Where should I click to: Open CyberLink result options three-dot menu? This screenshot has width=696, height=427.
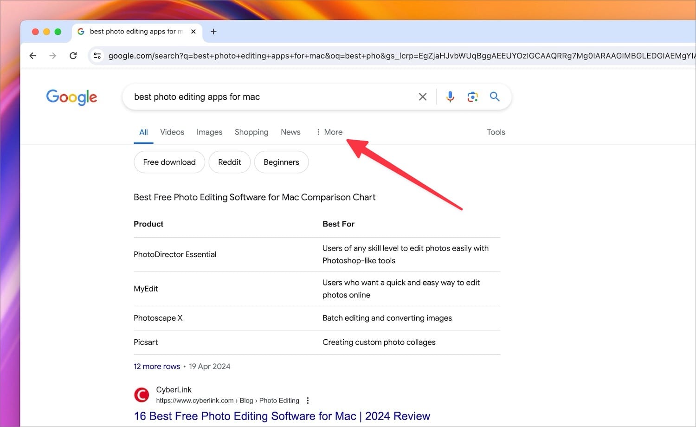pos(308,401)
